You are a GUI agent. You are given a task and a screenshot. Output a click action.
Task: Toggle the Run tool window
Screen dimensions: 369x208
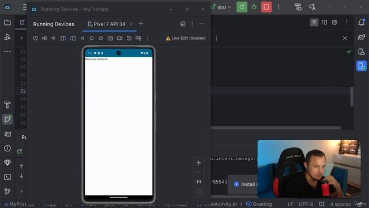[7, 119]
